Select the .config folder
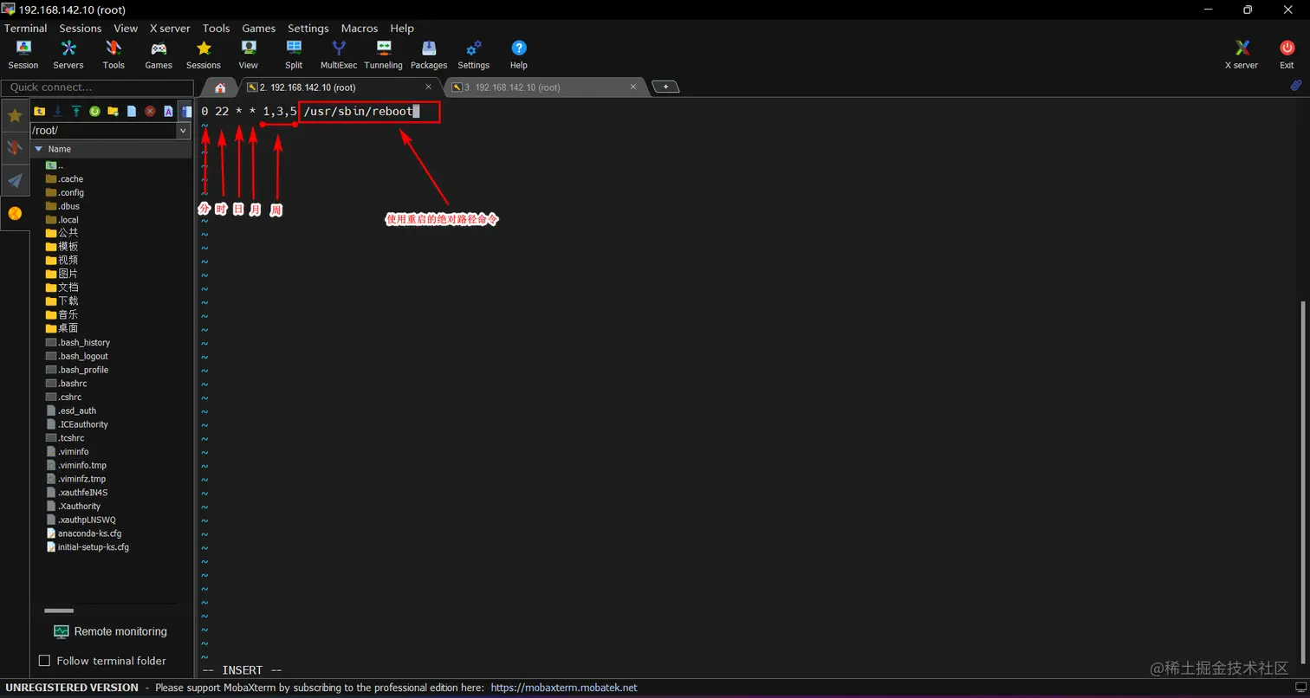Viewport: 1310px width, 698px height. [64, 192]
